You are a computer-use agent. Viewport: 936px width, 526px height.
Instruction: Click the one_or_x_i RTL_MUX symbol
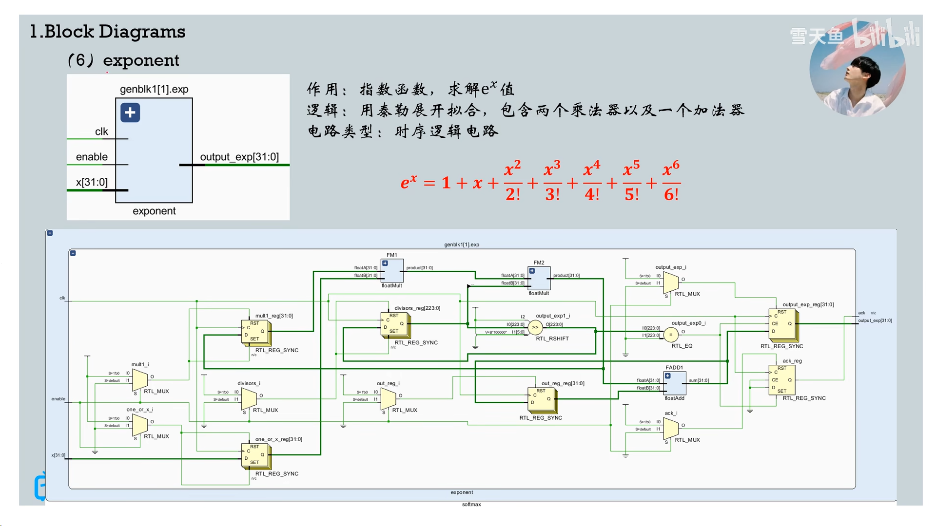140,424
